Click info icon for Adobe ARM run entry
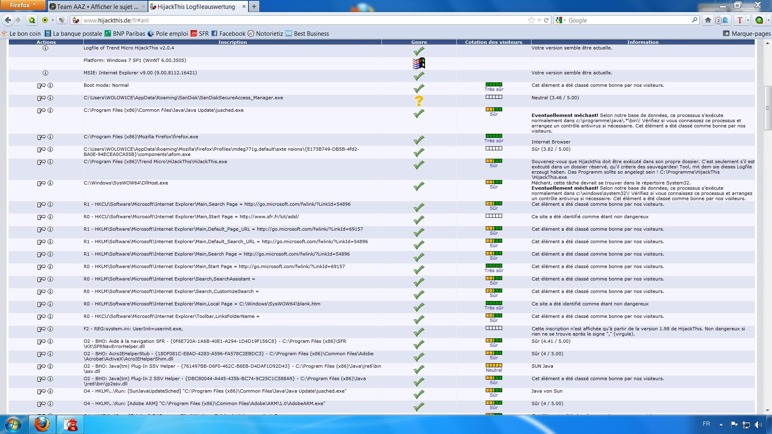Image resolution: width=772 pixels, height=434 pixels. (50, 404)
